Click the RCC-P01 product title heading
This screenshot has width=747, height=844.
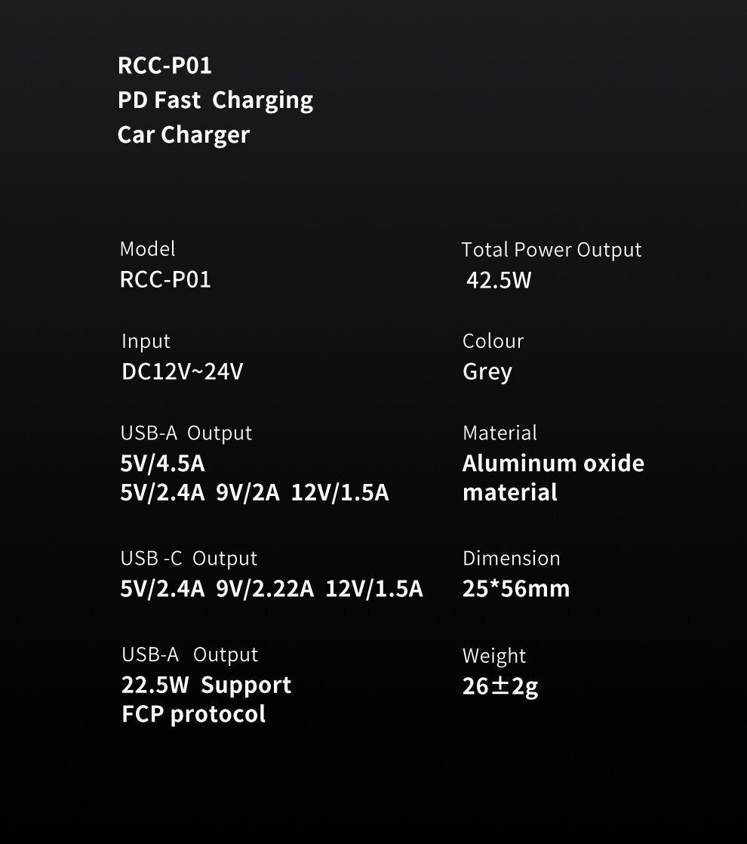(164, 66)
